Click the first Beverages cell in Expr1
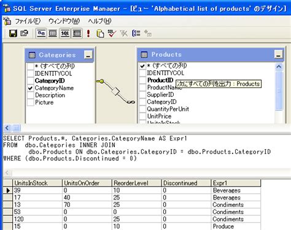Image resolution: width=291 pixels, height=230 pixels. 236,190
